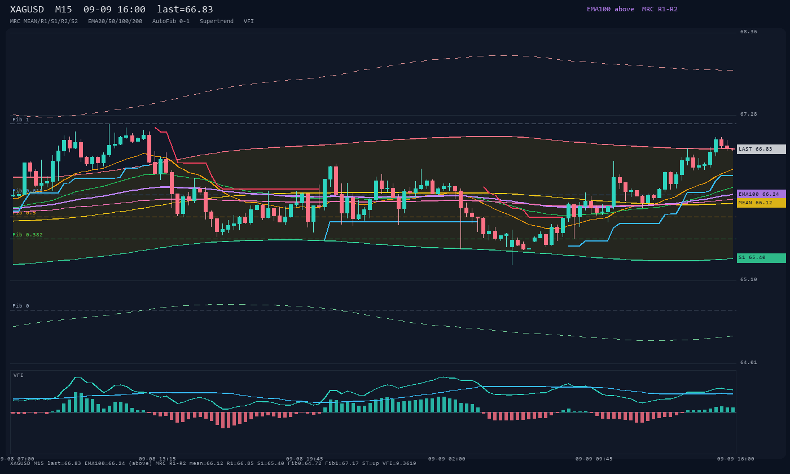Select the 'Supertrend' indicator label

(217, 21)
